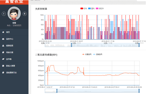
Task: Click the role text 设备管理员
Action: point(17,25)
